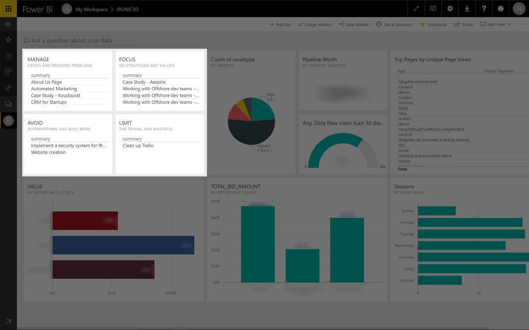The width and height of the screenshot is (529, 330).
Task: Open settings gear icon
Action: (x=450, y=8)
